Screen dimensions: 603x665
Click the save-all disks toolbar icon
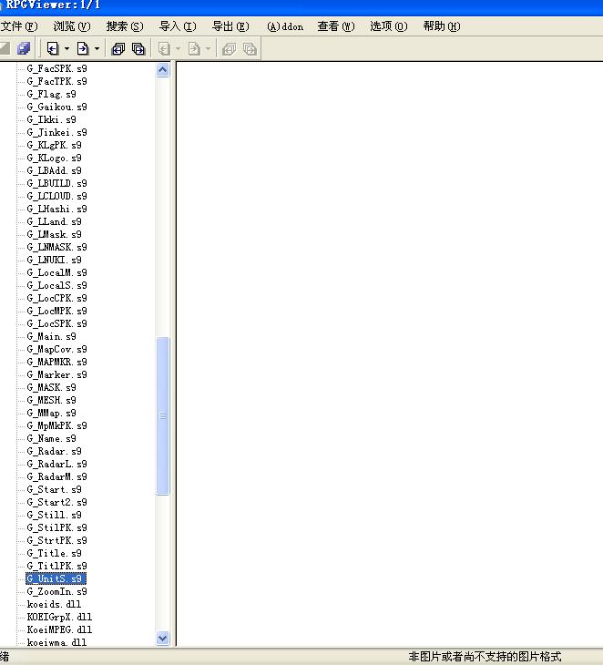[24, 48]
